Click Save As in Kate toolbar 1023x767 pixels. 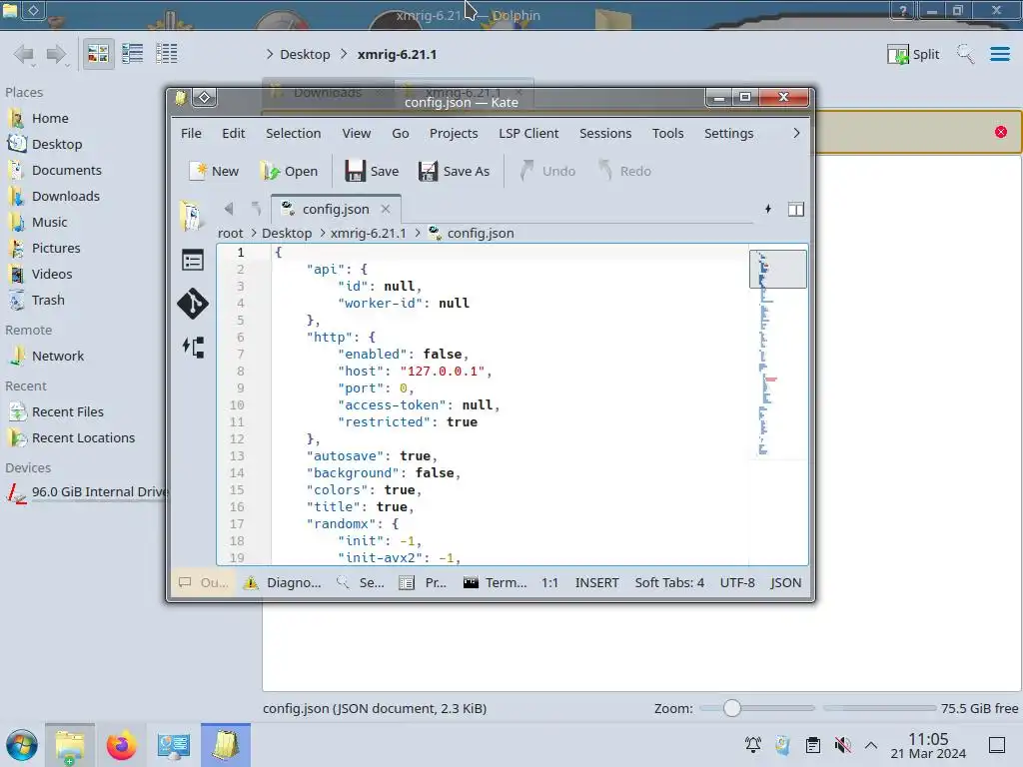tap(455, 171)
